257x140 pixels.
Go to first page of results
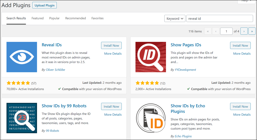pos(208,31)
